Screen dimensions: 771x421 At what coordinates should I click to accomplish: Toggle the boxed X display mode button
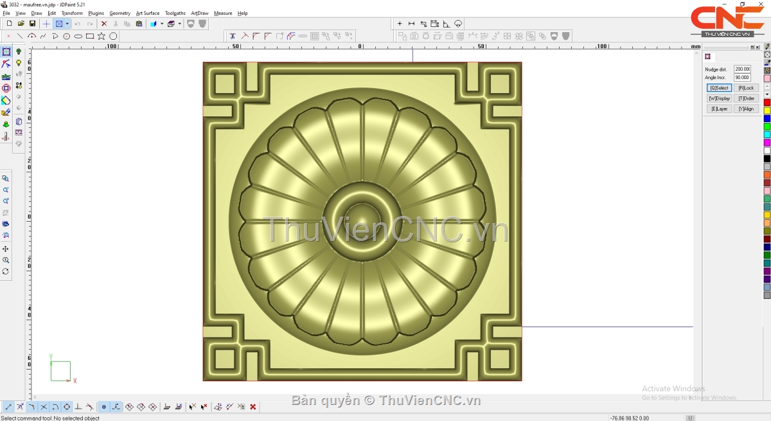58,24
